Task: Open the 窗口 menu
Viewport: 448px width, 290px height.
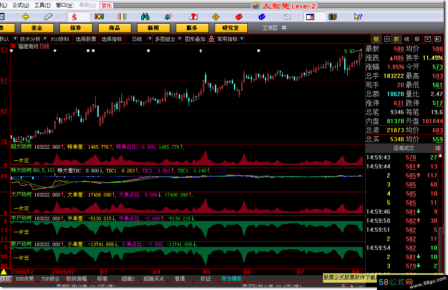Action: [65, 5]
